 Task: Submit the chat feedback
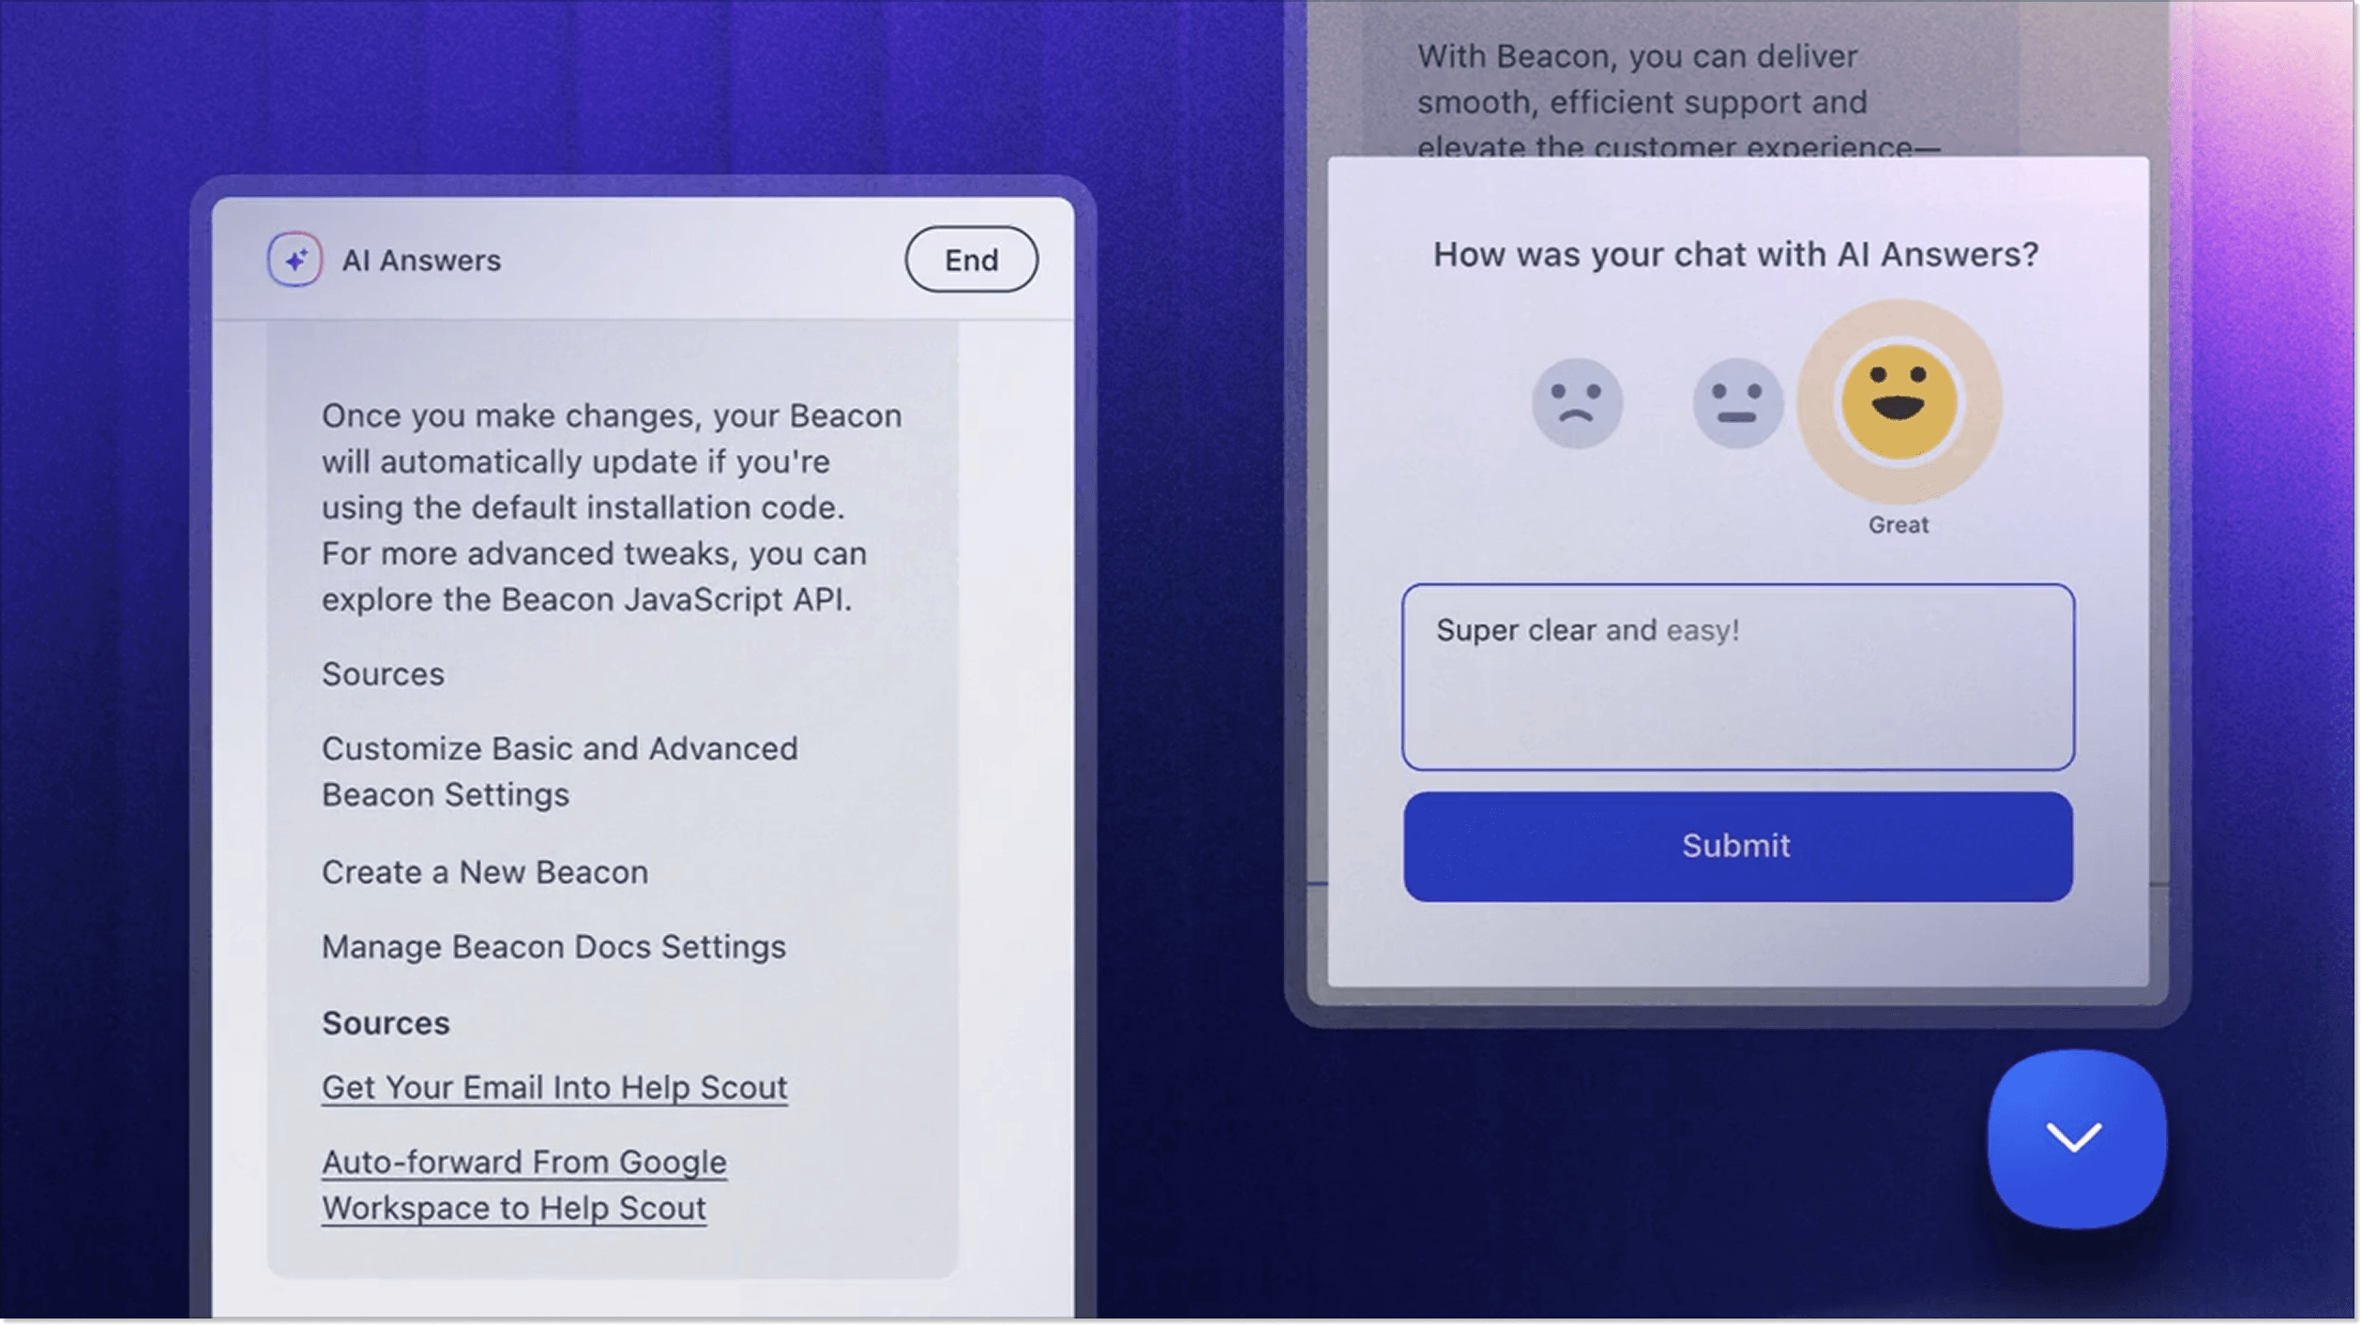[x=1737, y=847]
